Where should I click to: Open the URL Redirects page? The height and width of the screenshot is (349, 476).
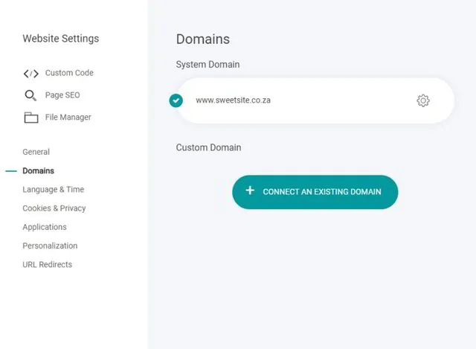[48, 265]
